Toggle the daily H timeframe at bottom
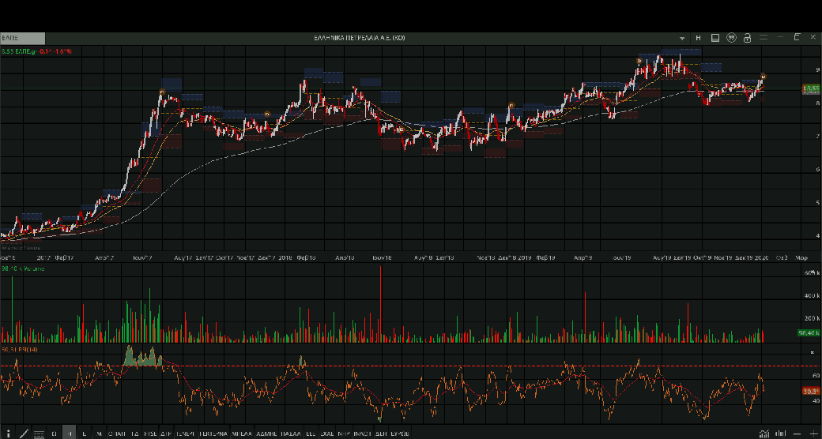Viewport: 822px width, 439px height. point(70,433)
